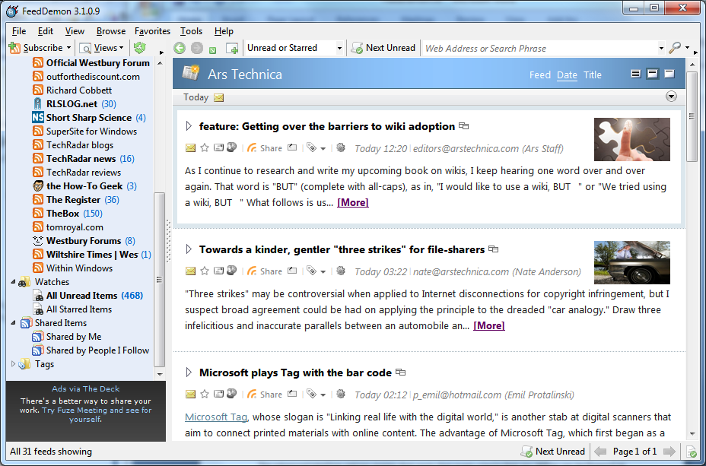The image size is (706, 466).
Task: Click the Web Address or Search Phrase field
Action: click(539, 48)
